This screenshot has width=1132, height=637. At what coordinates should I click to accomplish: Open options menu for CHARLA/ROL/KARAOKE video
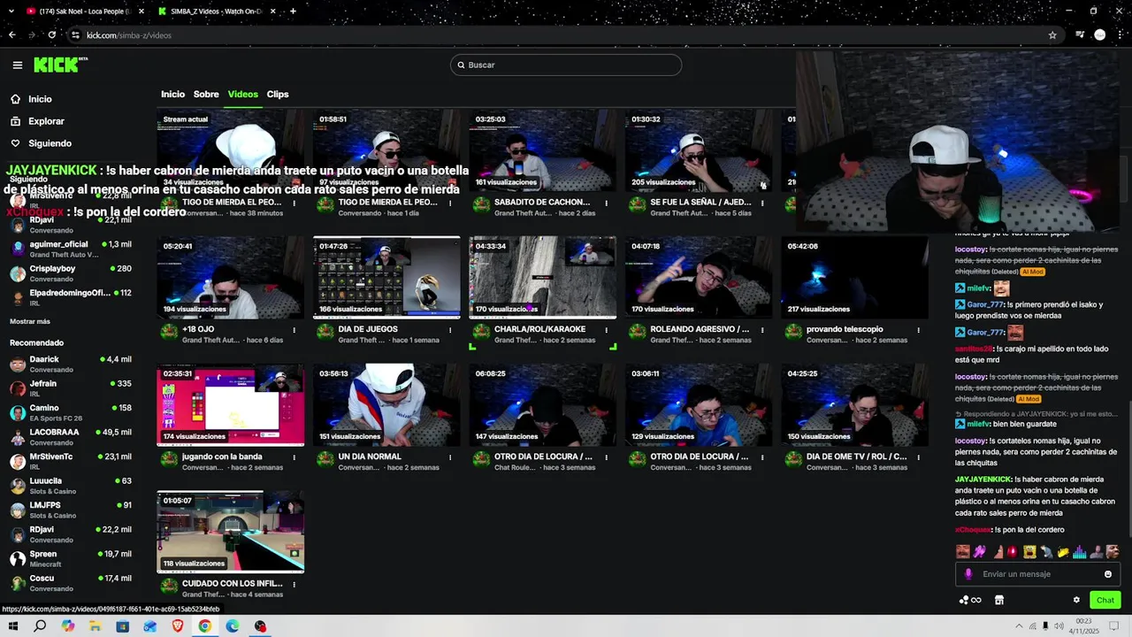click(x=606, y=330)
